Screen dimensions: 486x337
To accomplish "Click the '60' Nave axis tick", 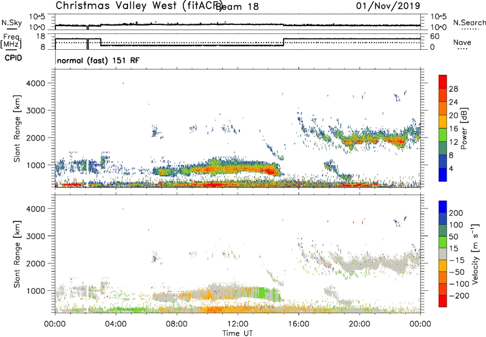I will click(435, 36).
